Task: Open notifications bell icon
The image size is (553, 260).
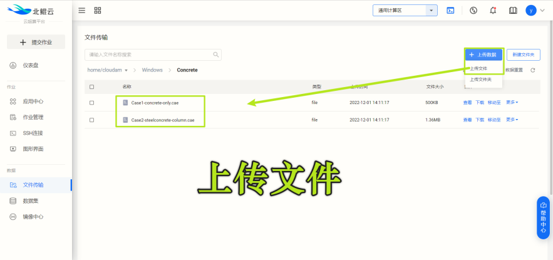Action: tap(493, 10)
